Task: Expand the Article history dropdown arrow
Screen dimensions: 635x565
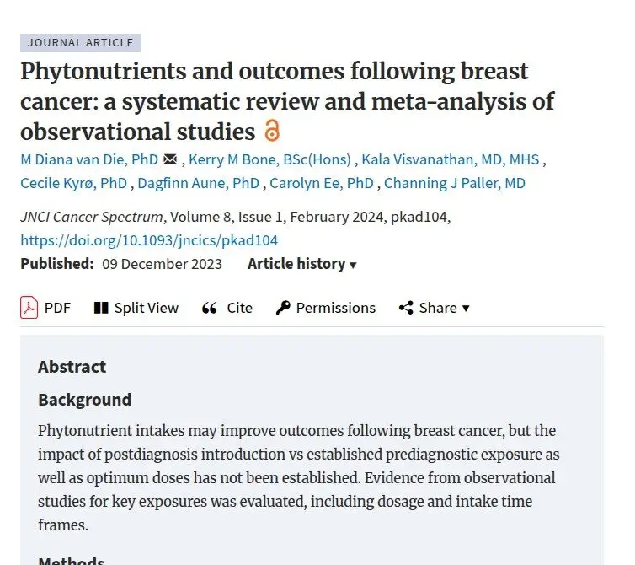Action: click(x=353, y=266)
